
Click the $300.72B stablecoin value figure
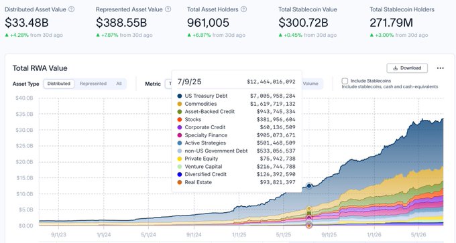click(303, 23)
